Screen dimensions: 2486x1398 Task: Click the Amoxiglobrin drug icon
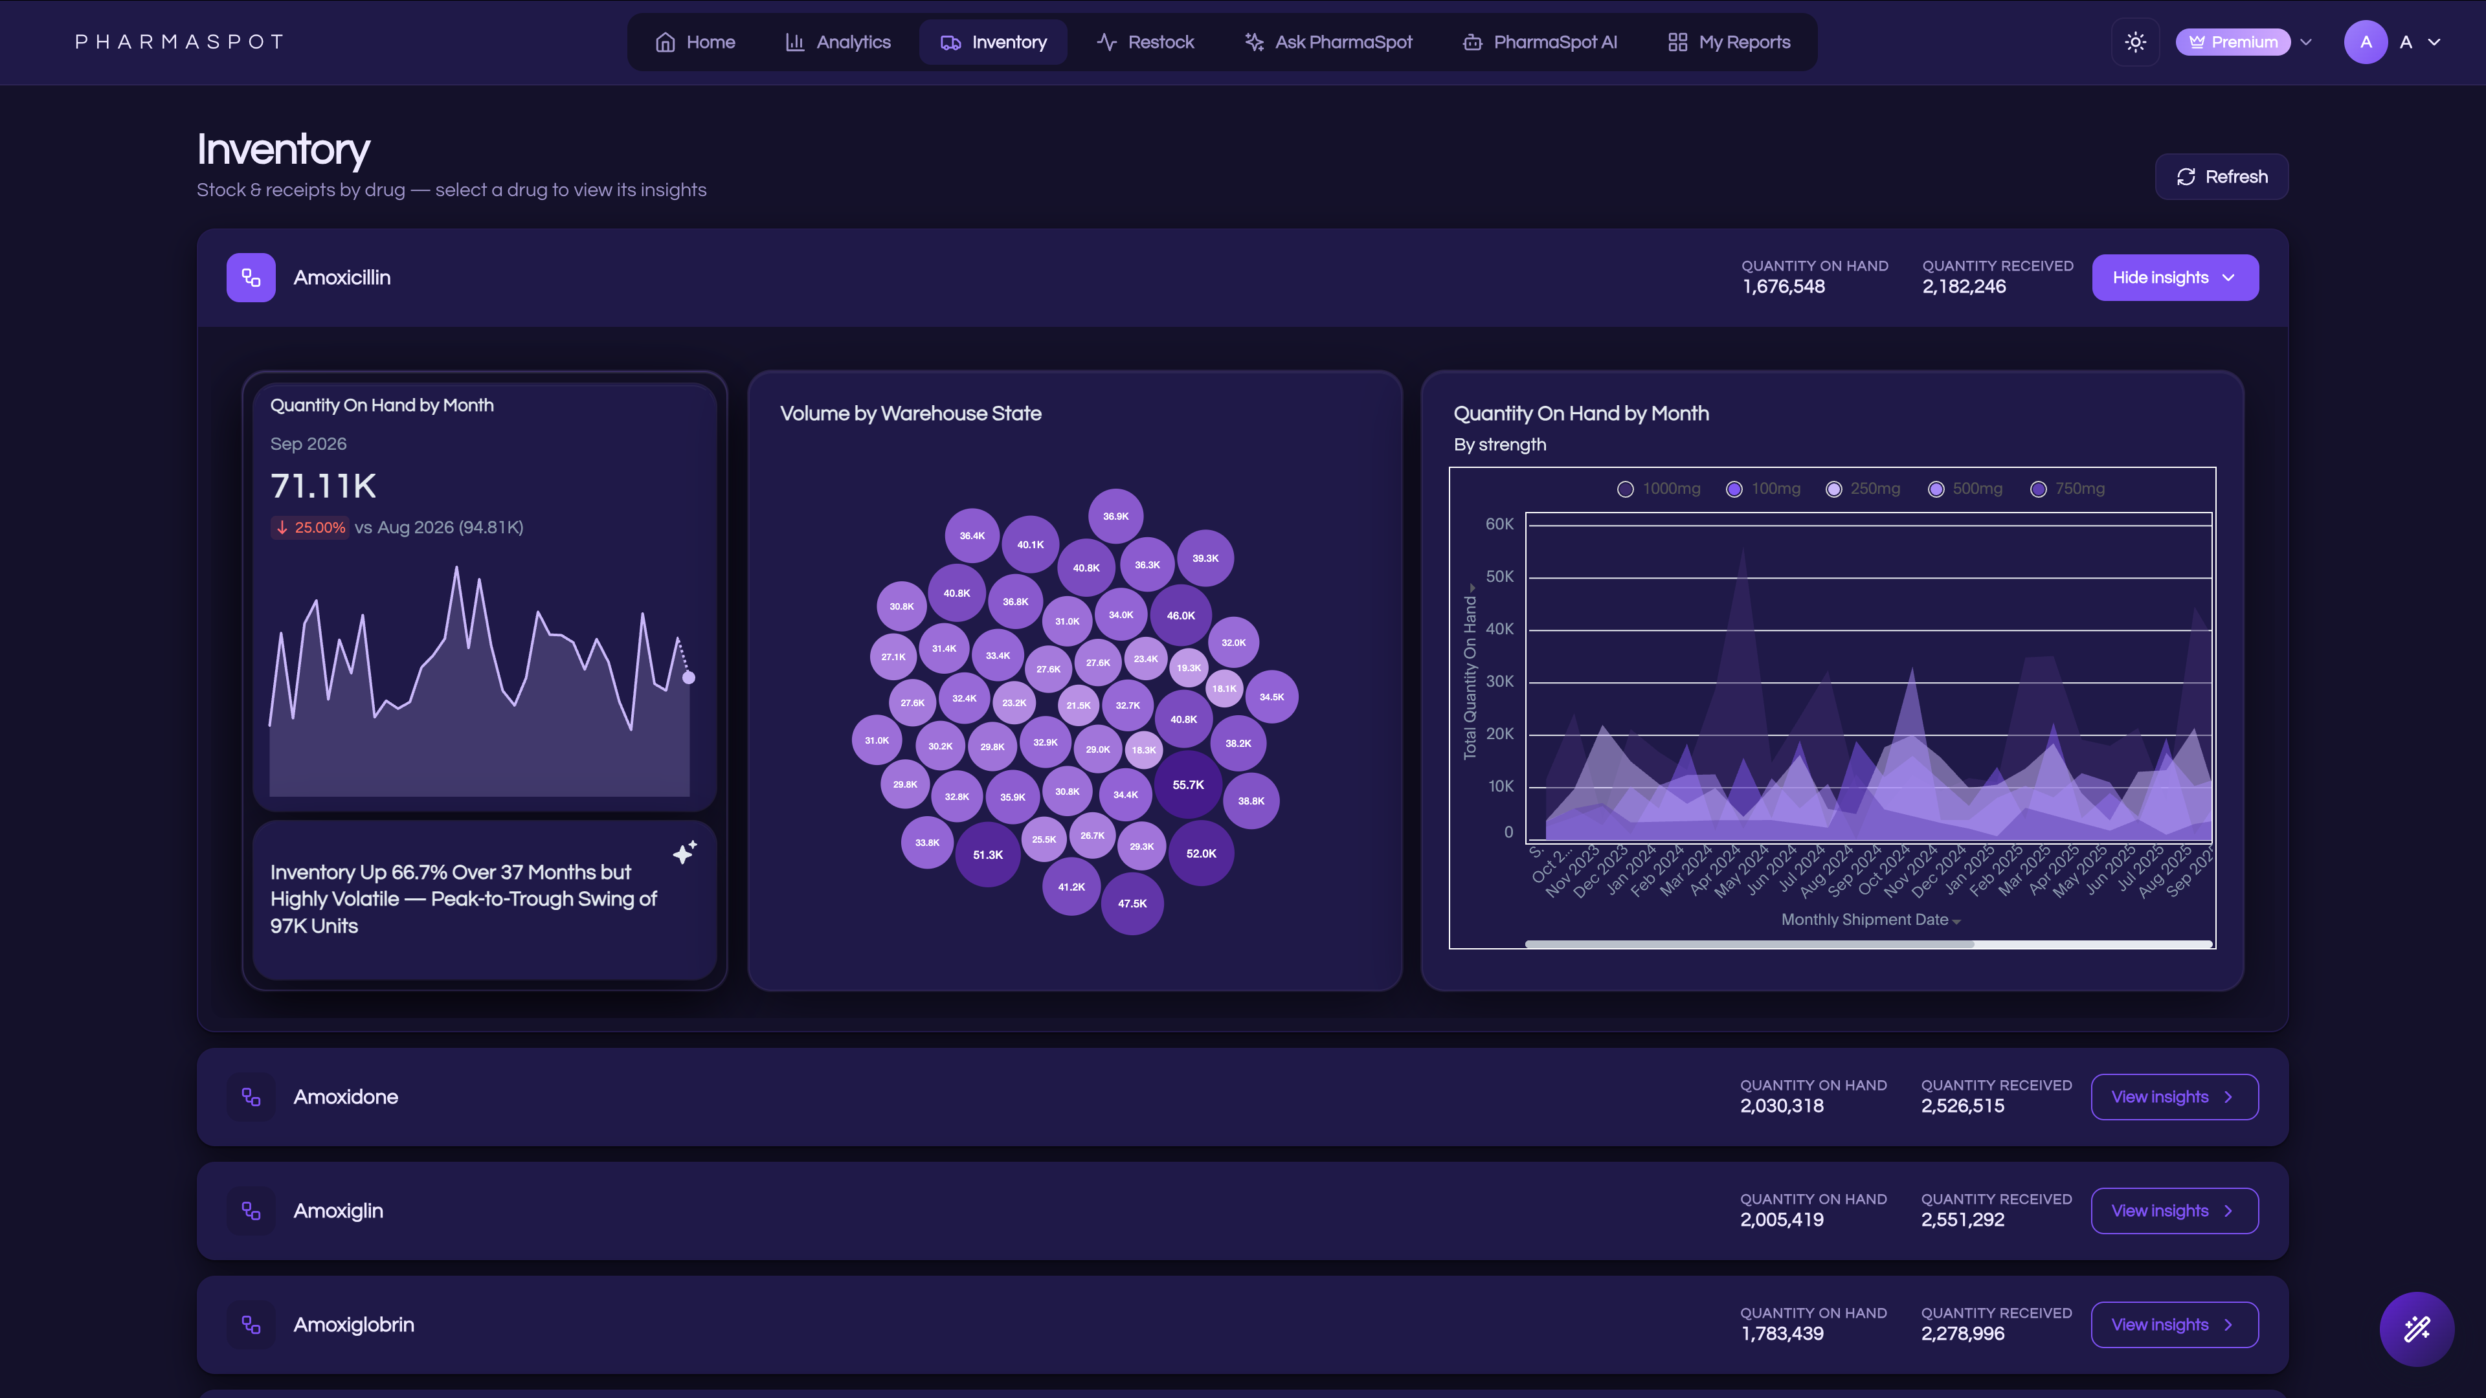tap(251, 1325)
